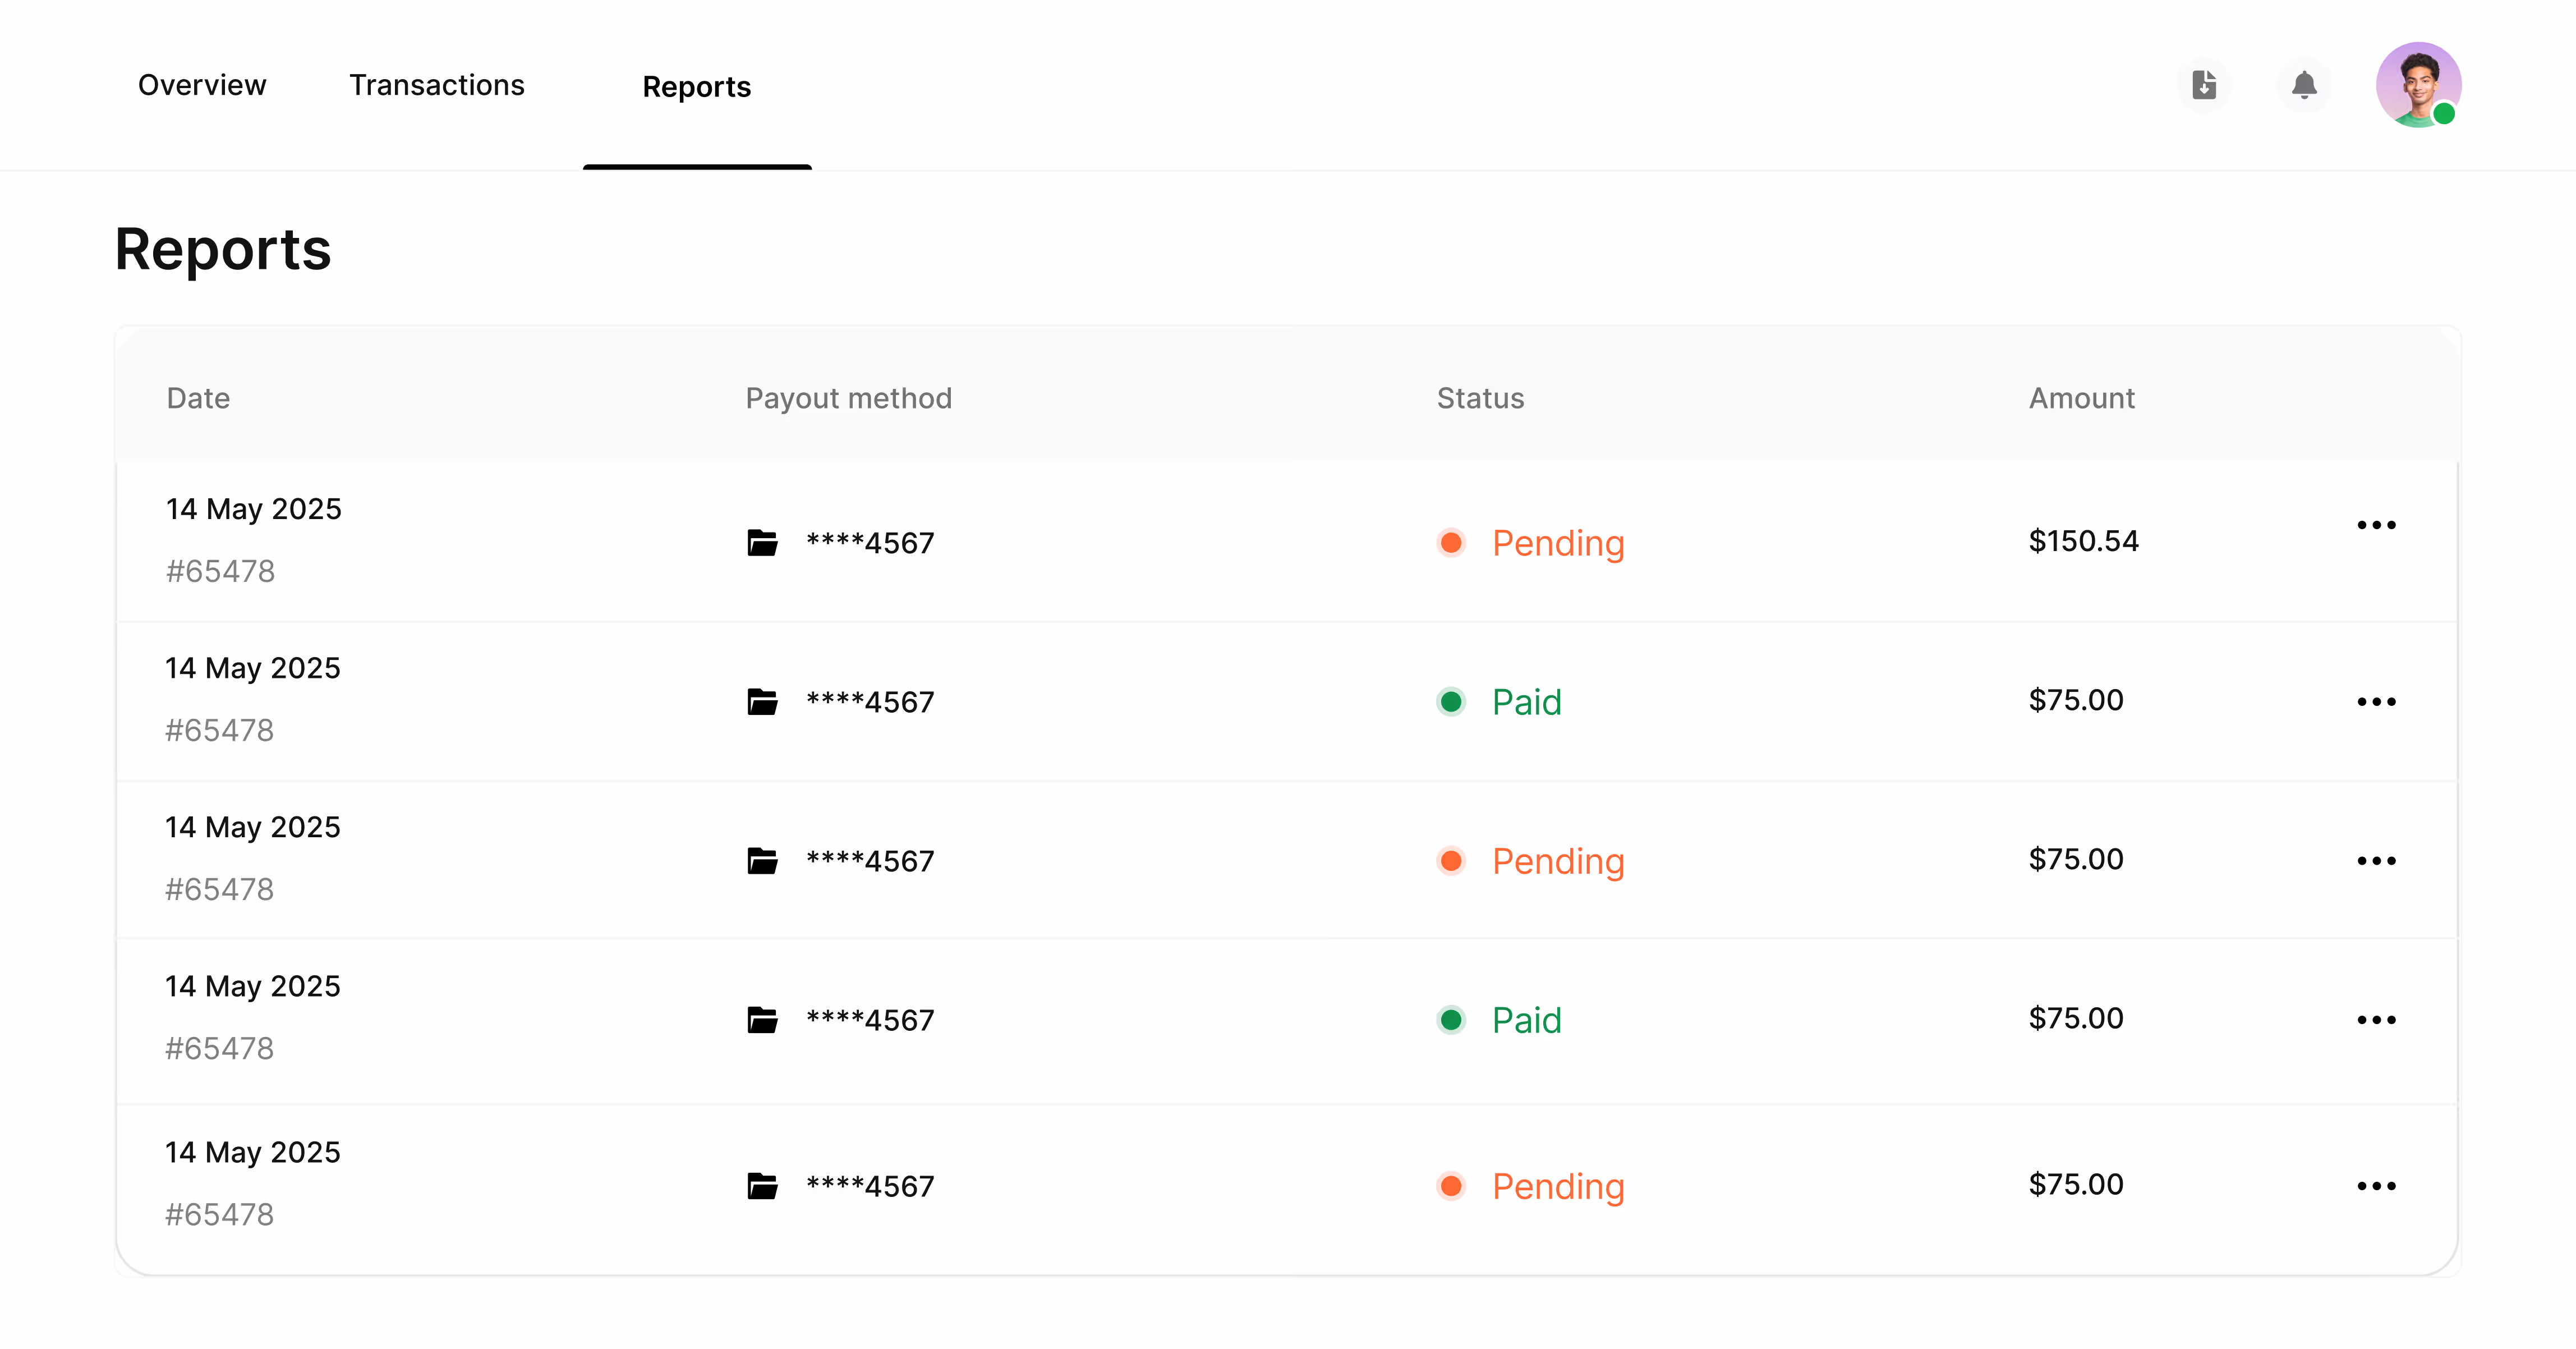Select the Reports tab
The height and width of the screenshot is (1349, 2576).
[696, 87]
